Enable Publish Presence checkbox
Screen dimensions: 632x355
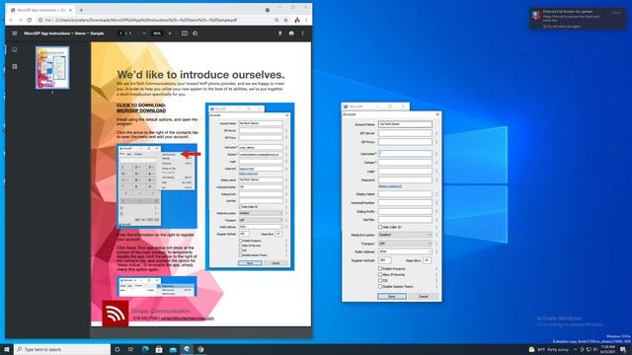pyautogui.click(x=380, y=268)
